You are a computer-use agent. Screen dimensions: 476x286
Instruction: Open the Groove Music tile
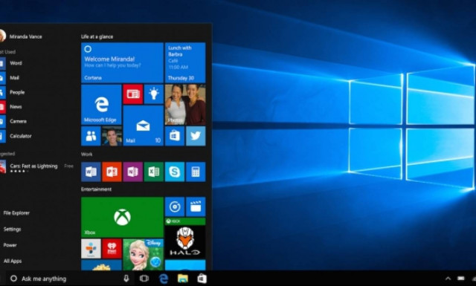[x=175, y=207]
